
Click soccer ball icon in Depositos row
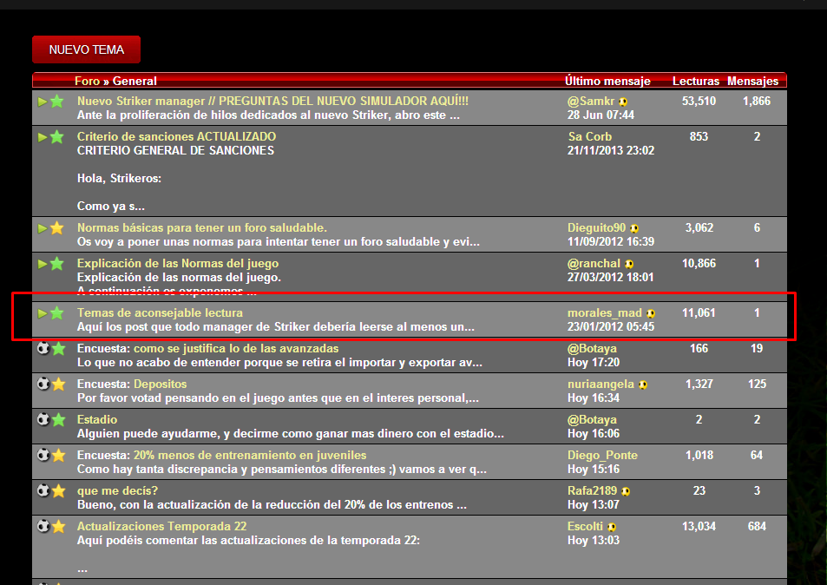43,383
